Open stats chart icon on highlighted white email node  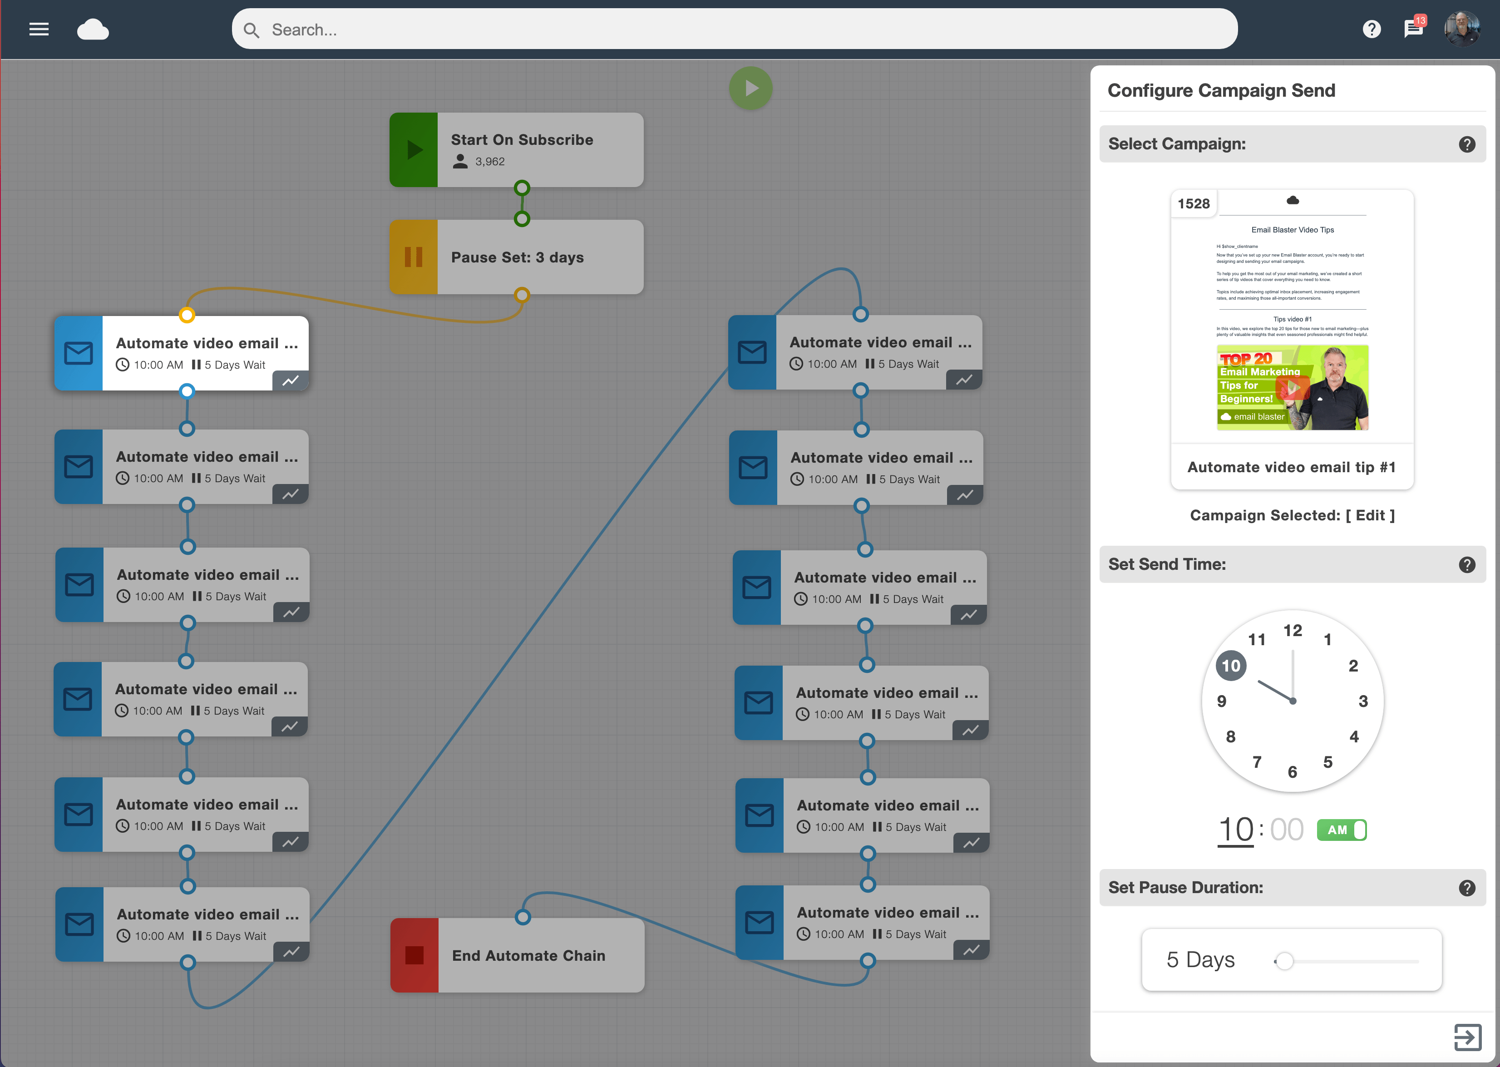291,380
